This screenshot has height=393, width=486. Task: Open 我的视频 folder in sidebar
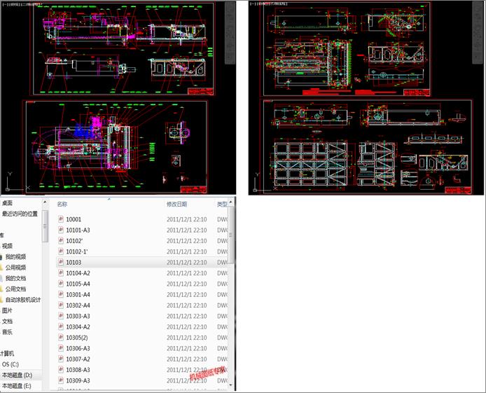(x=16, y=256)
